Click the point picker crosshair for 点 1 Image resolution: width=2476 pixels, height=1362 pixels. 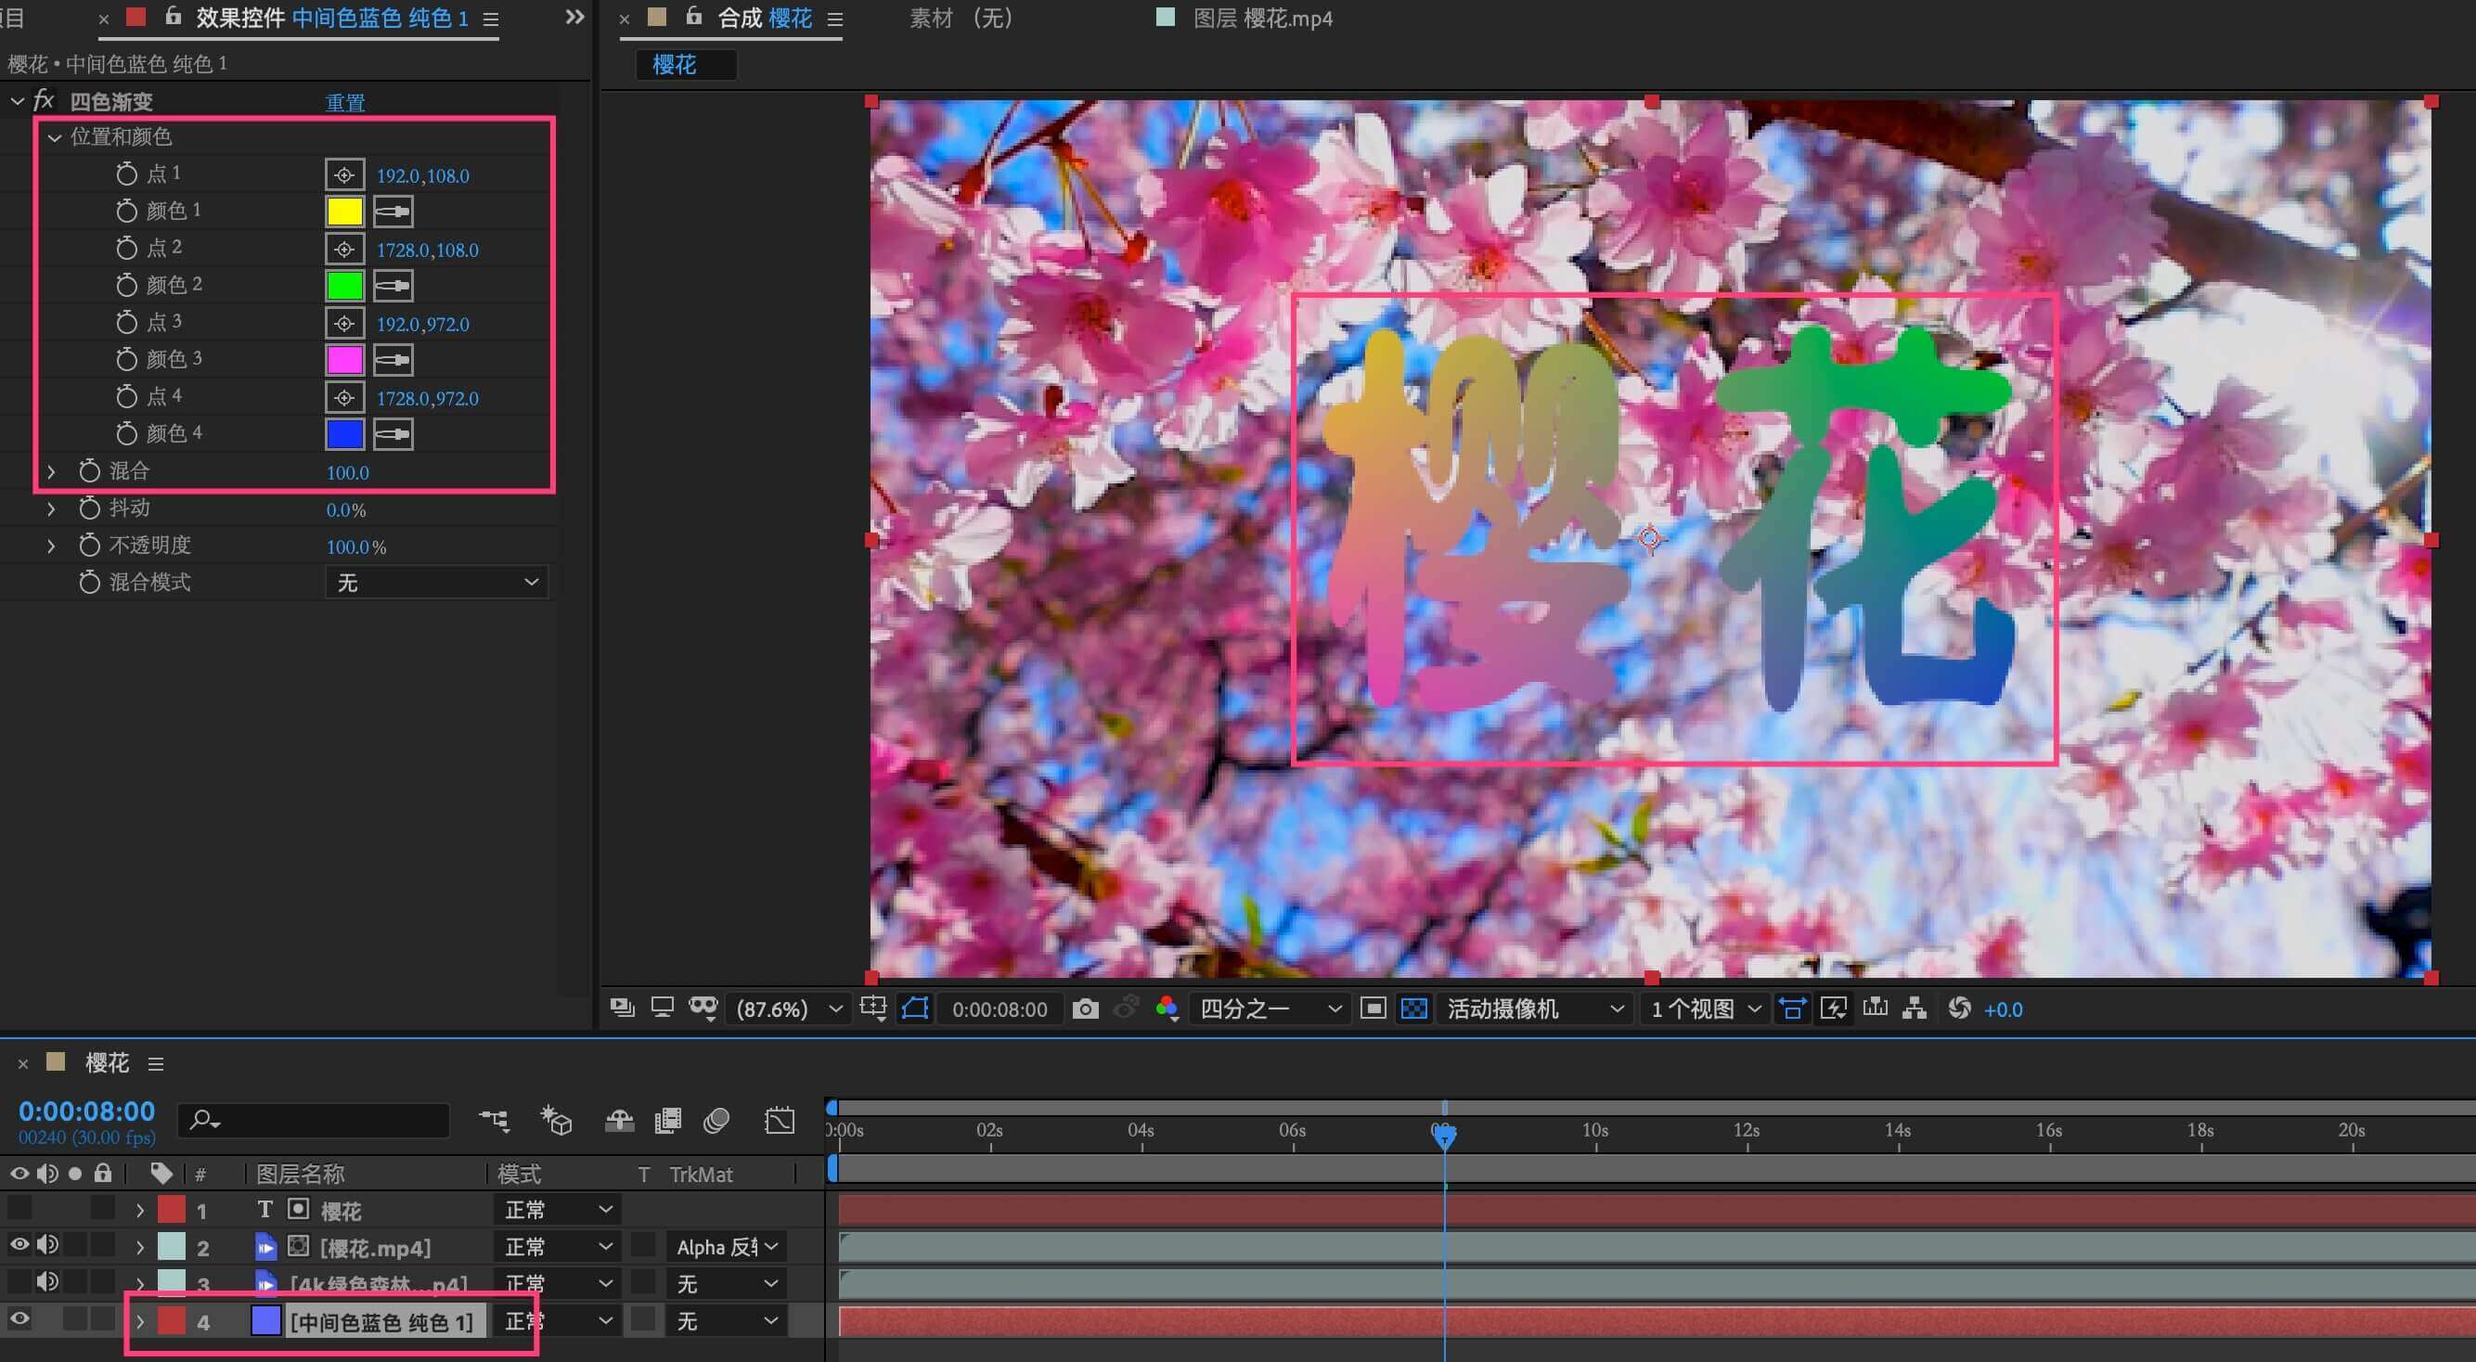coord(344,174)
